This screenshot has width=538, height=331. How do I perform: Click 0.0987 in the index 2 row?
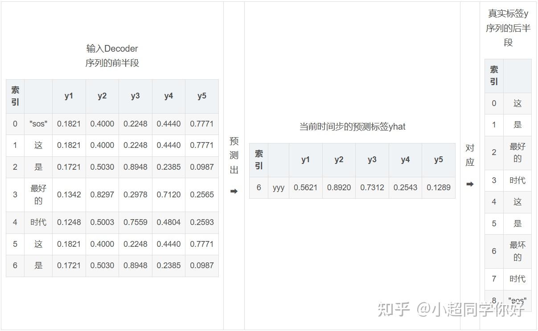202,167
